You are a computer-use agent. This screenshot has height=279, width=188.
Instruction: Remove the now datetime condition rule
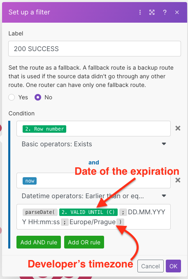[178, 180]
